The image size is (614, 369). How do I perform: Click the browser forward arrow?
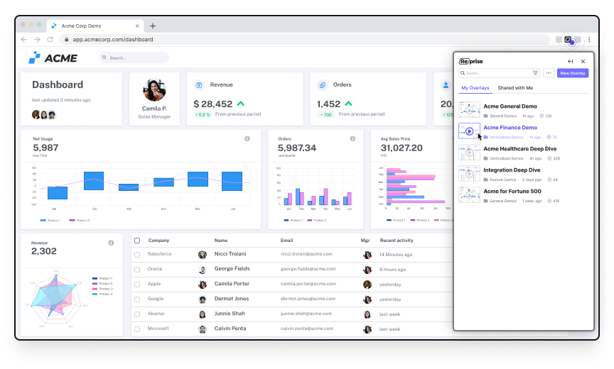coord(37,40)
